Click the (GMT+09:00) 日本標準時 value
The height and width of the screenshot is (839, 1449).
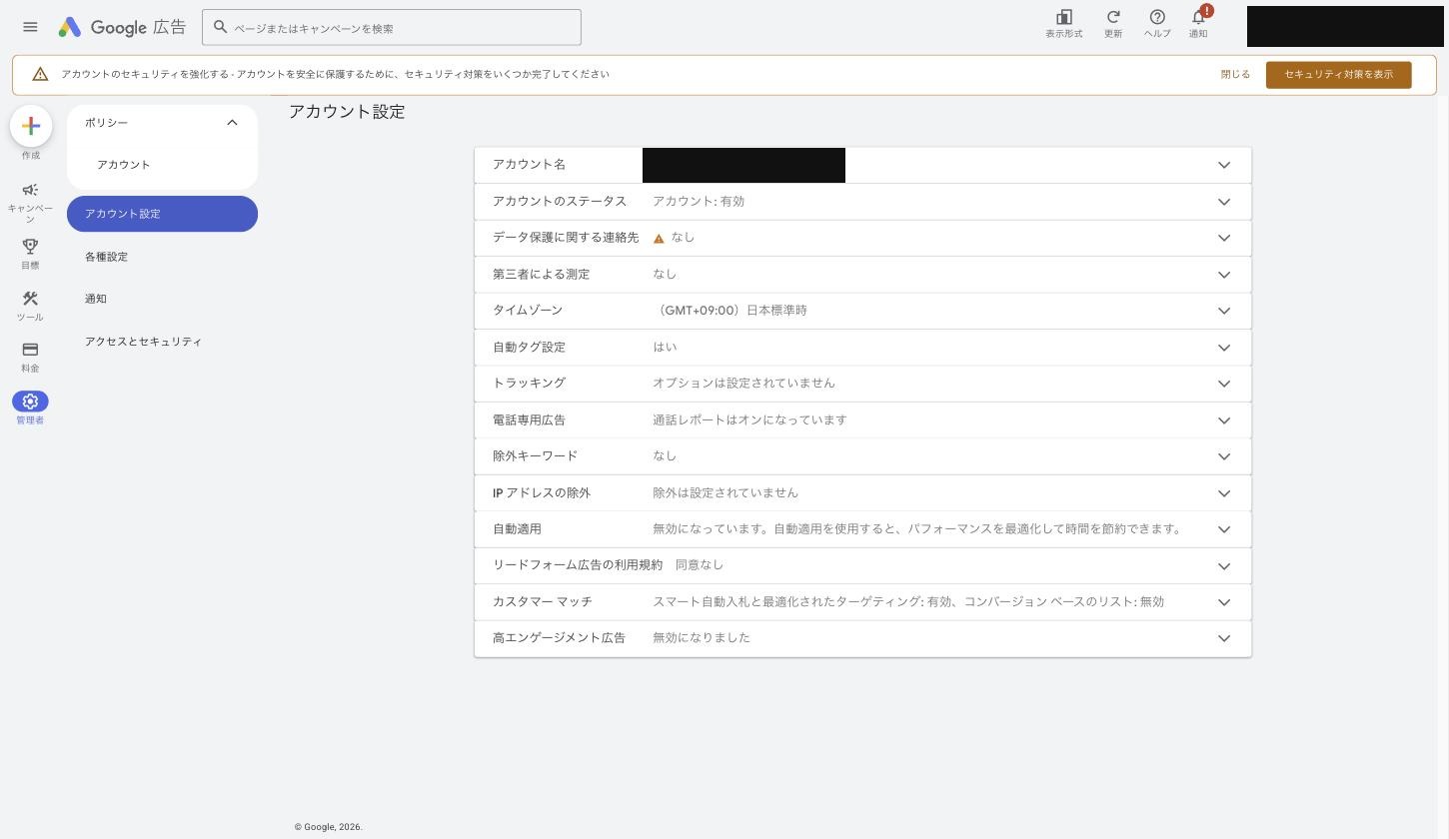[729, 311]
